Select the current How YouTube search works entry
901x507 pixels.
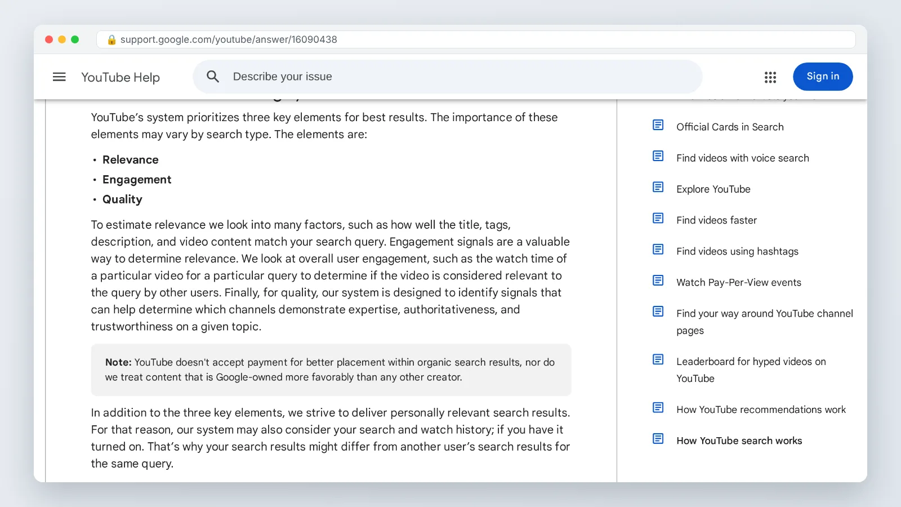[739, 441]
